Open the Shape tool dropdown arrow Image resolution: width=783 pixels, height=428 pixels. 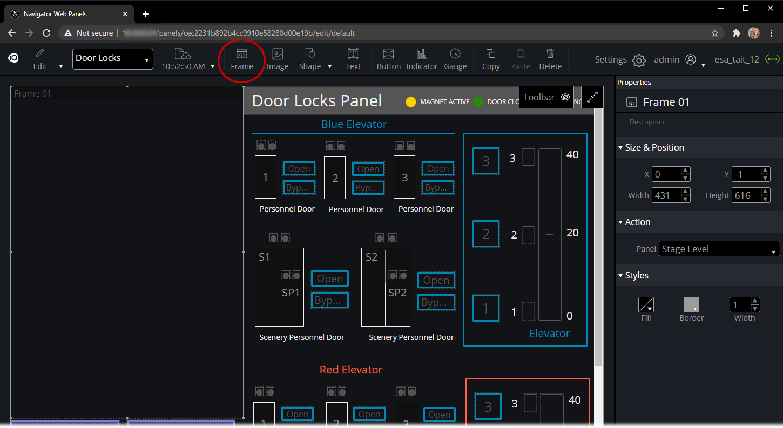[330, 66]
